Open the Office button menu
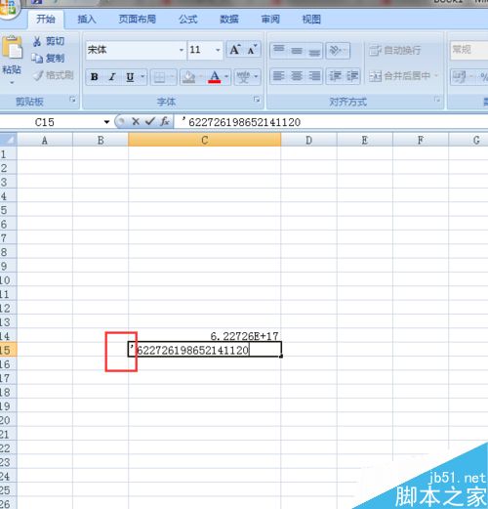 [8, 9]
